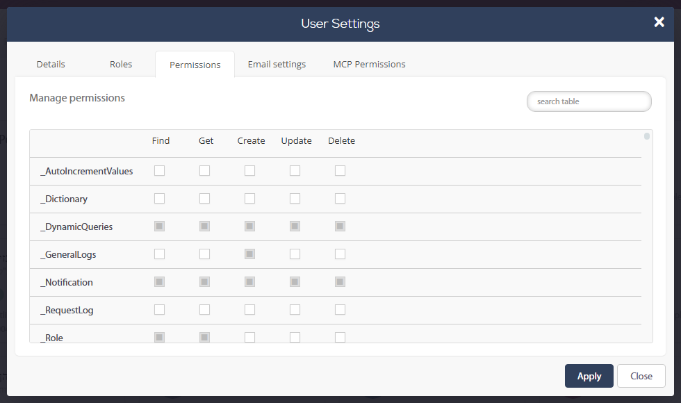Viewport: 681px width, 403px height.
Task: Check Find permission for _Dictionary
Action: pyautogui.click(x=159, y=199)
